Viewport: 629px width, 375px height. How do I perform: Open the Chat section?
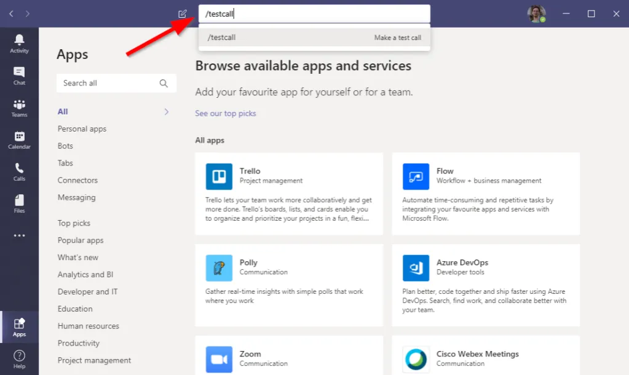(x=19, y=76)
